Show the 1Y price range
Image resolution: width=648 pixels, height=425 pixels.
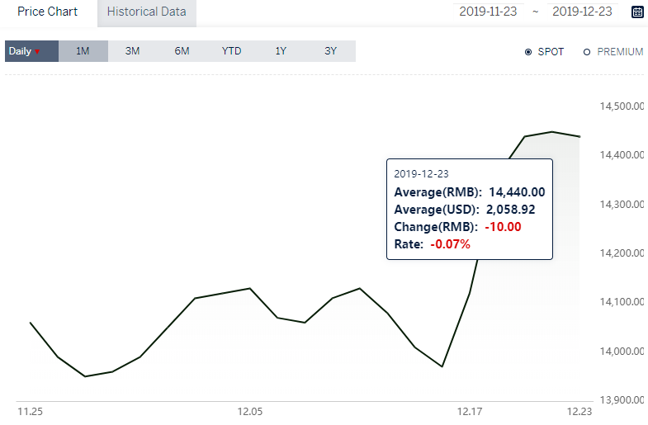pyautogui.click(x=281, y=51)
